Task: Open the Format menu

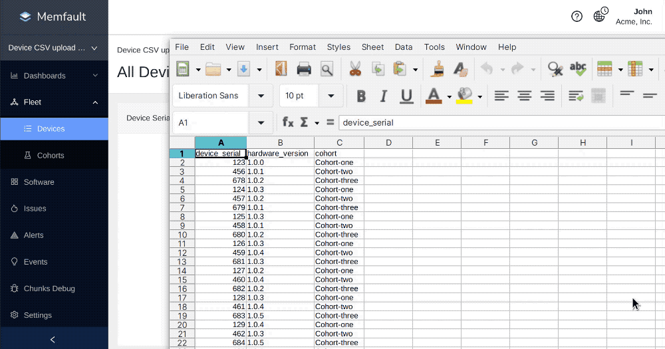Action: 302,47
